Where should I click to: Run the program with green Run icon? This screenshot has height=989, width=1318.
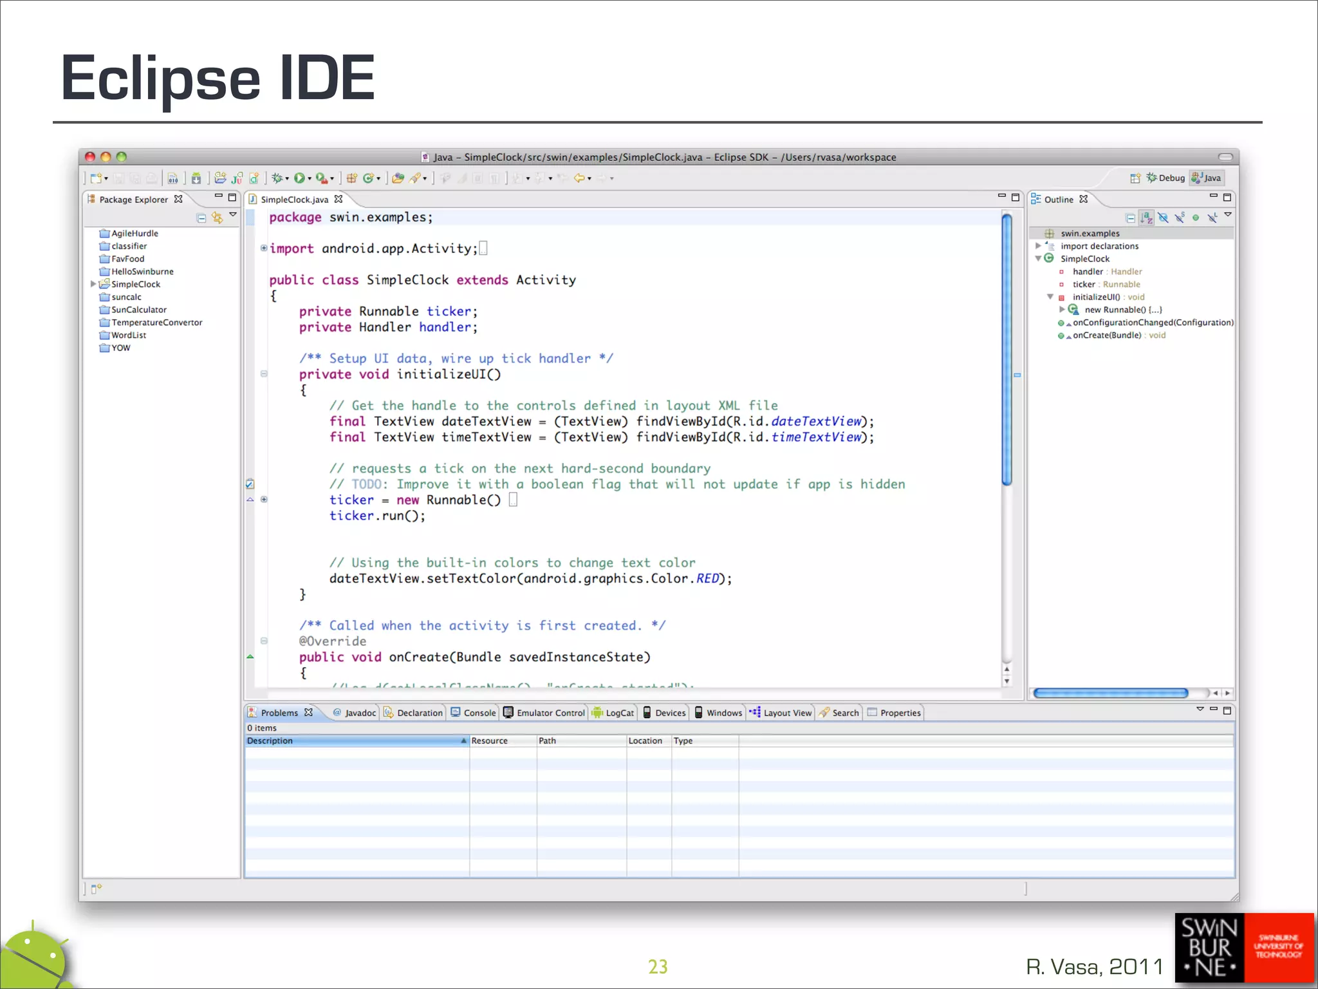[299, 178]
